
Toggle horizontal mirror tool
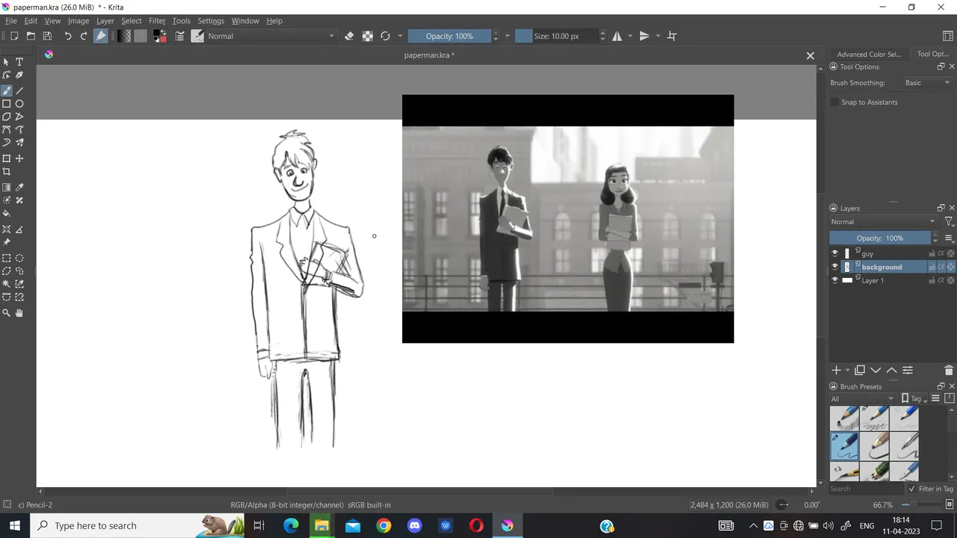(x=617, y=36)
